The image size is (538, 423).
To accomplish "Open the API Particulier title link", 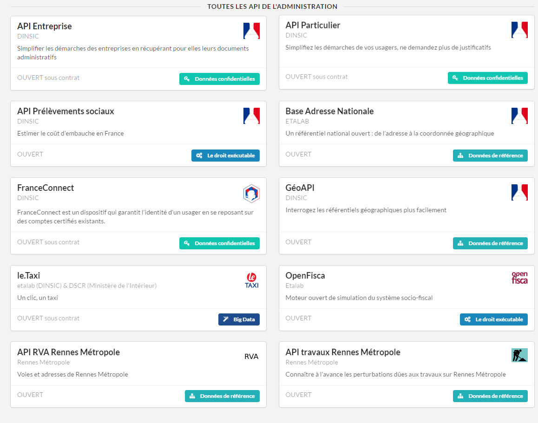I will [313, 26].
